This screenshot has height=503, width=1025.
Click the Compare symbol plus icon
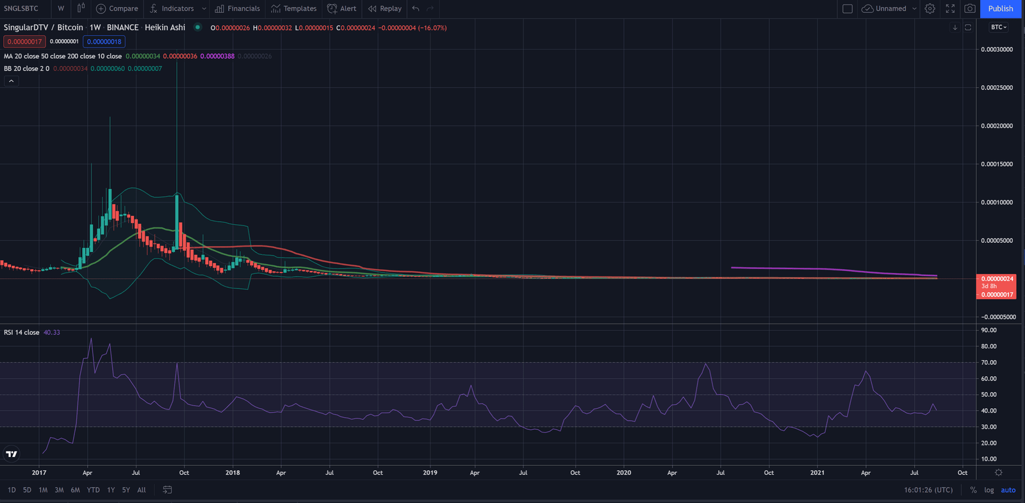pos(101,8)
